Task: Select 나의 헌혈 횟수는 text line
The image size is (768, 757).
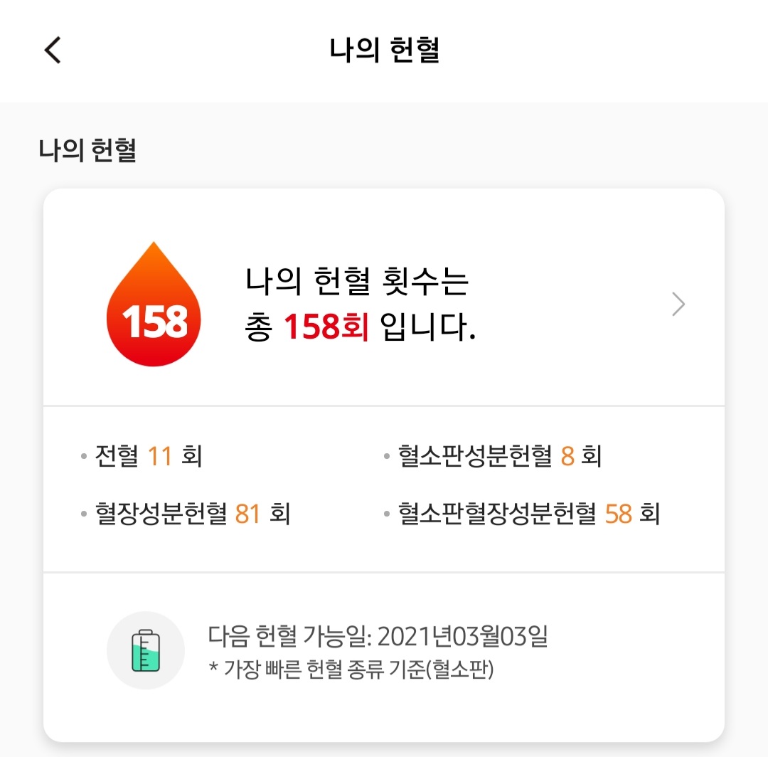Action: click(x=358, y=282)
